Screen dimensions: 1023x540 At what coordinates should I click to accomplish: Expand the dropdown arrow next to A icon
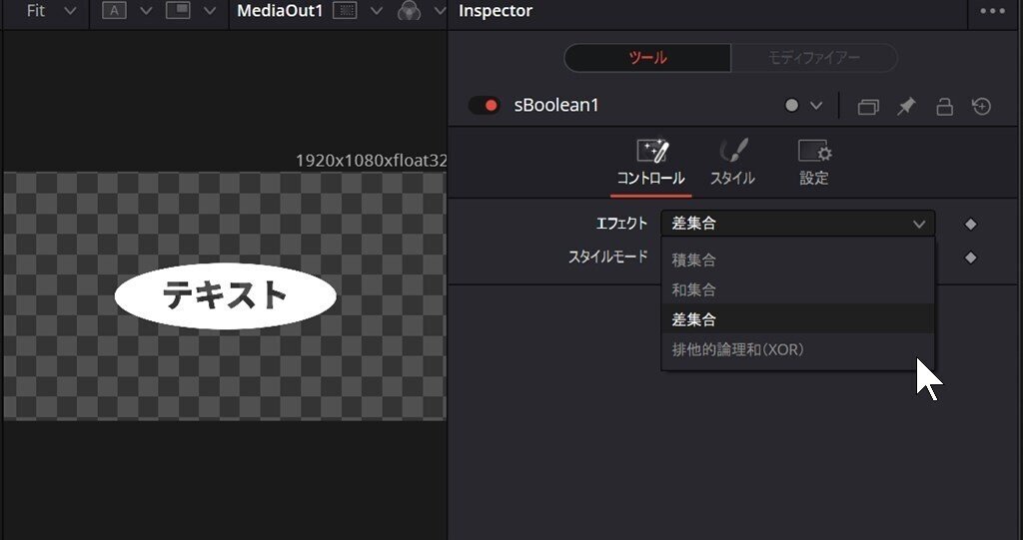pyautogui.click(x=146, y=11)
